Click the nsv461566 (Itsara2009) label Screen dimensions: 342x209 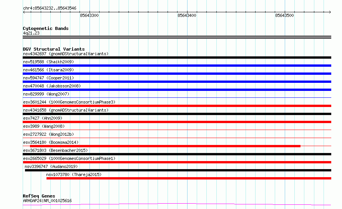pyautogui.click(x=48, y=70)
